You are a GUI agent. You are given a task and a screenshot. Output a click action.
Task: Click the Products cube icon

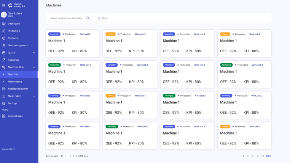point(4,38)
